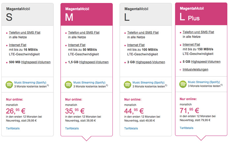Open Tarifdetails for MagentaMobil L

point(131,128)
